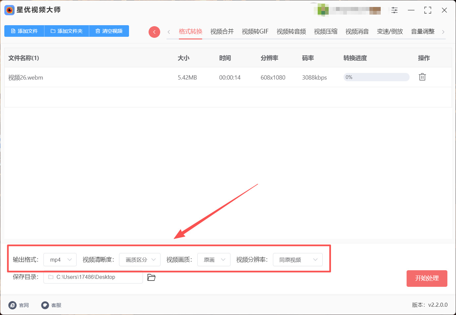
Task: Click the 608x1080 resolution value
Action: (x=273, y=78)
